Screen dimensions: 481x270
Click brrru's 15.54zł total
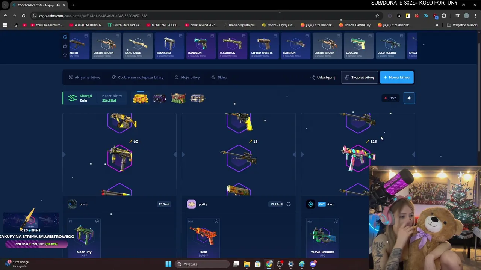pos(164,204)
